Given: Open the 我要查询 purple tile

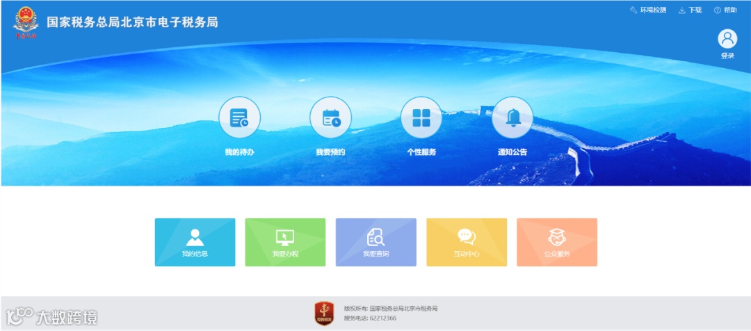Looking at the screenshot, I should coord(376,243).
